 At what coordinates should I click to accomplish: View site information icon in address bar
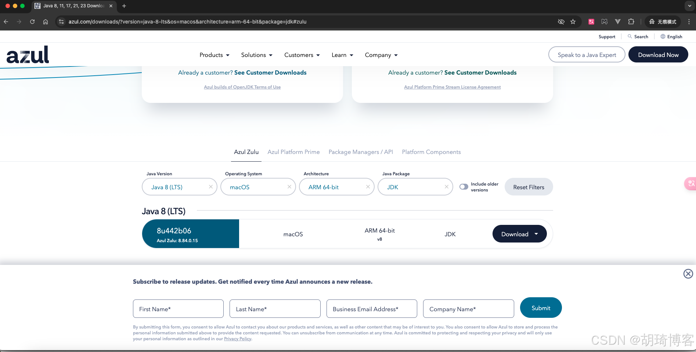(x=61, y=22)
